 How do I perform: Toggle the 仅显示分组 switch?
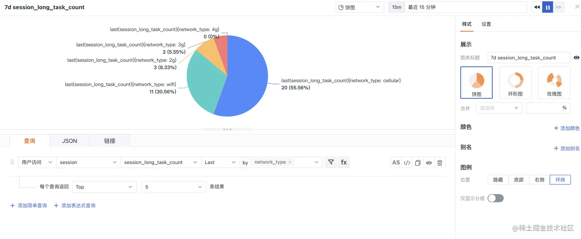pos(495,198)
